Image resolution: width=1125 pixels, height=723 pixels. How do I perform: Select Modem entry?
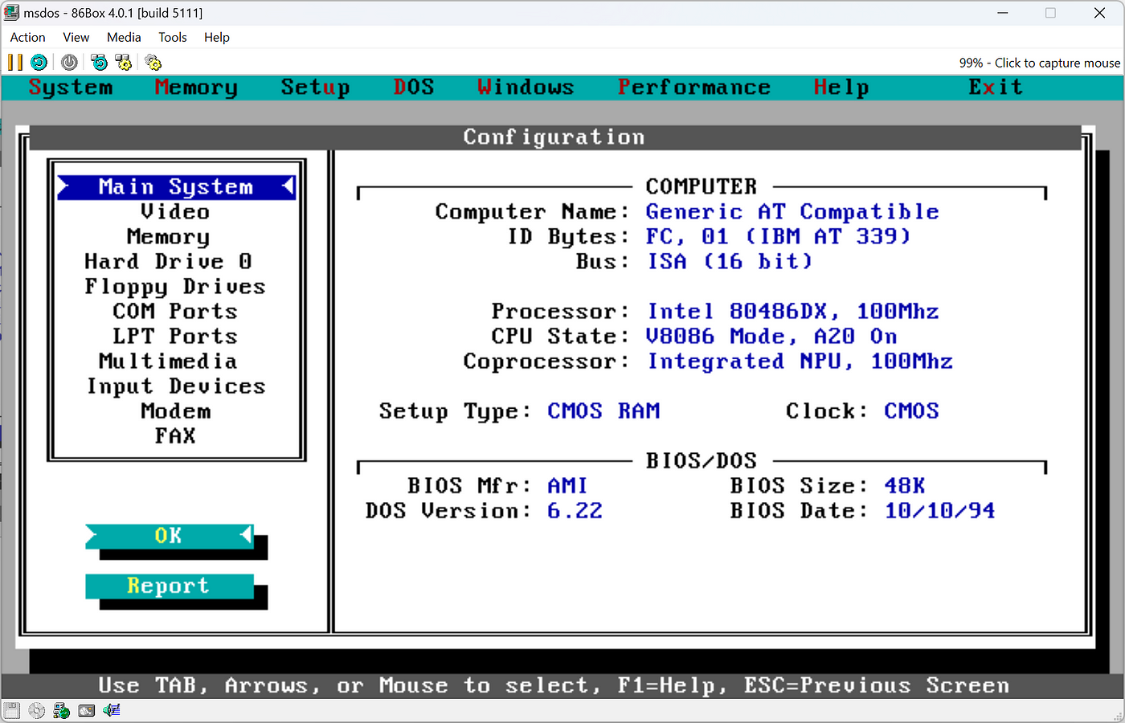click(x=175, y=411)
